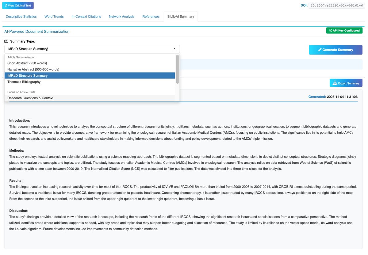Click the Focus on Article Parts group label
This screenshot has width=368, height=255.
click(22, 92)
